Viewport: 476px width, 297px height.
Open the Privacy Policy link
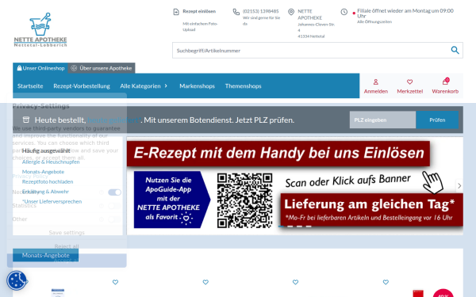[30, 176]
